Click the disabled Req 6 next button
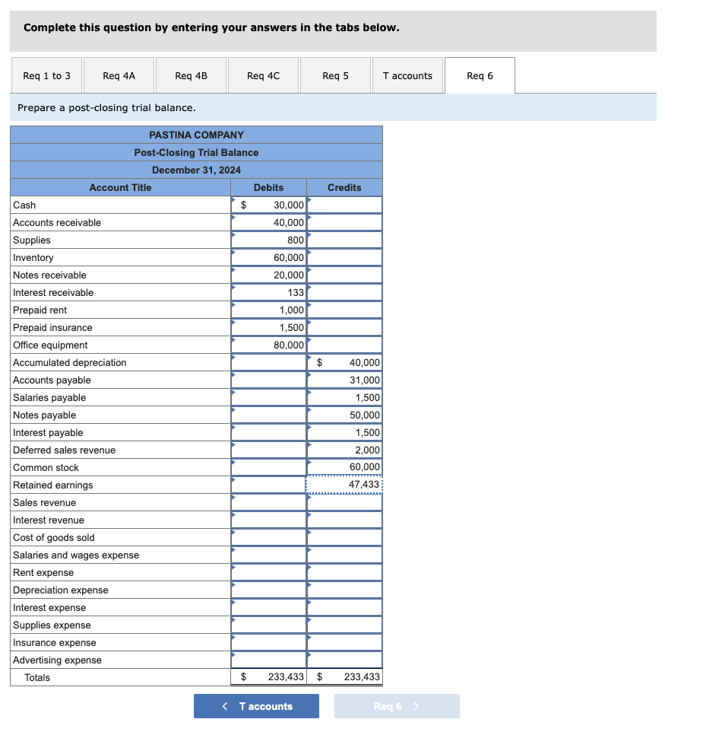The image size is (719, 735). click(x=397, y=706)
